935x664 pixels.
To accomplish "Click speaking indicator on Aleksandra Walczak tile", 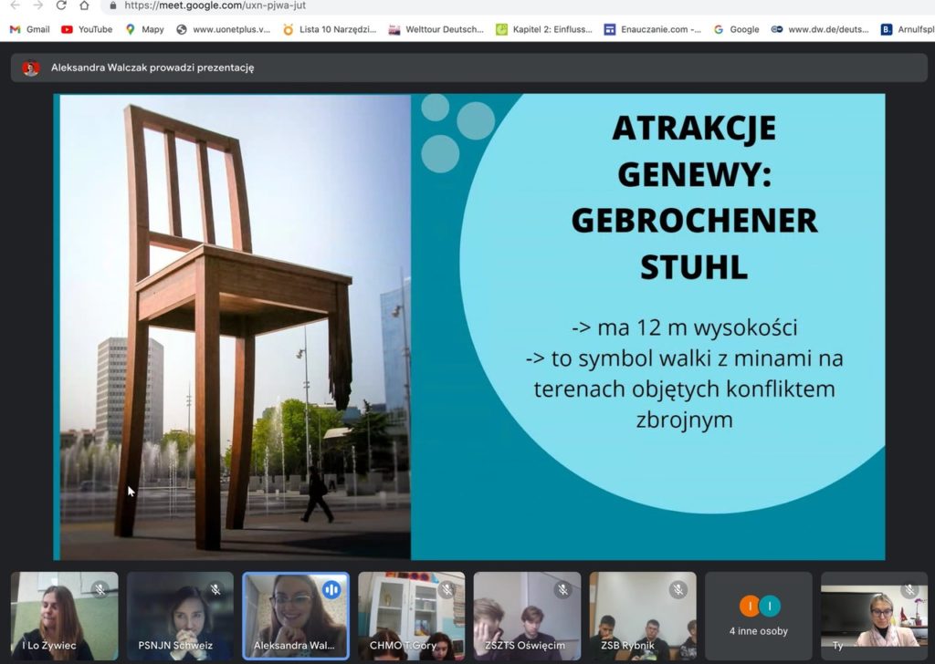I will tap(331, 590).
